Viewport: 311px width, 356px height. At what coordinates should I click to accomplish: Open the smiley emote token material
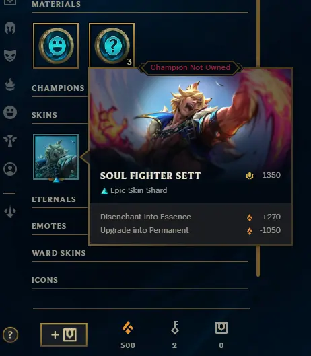(x=56, y=46)
